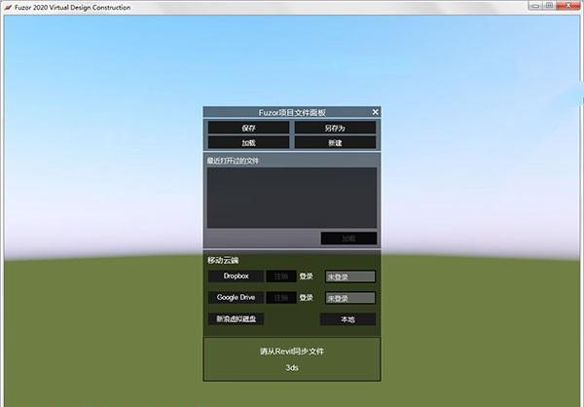Click the 注销 button next to Google Drive

point(281,298)
